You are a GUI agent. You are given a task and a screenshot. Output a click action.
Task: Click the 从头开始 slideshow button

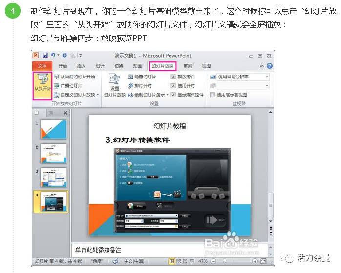(43, 86)
